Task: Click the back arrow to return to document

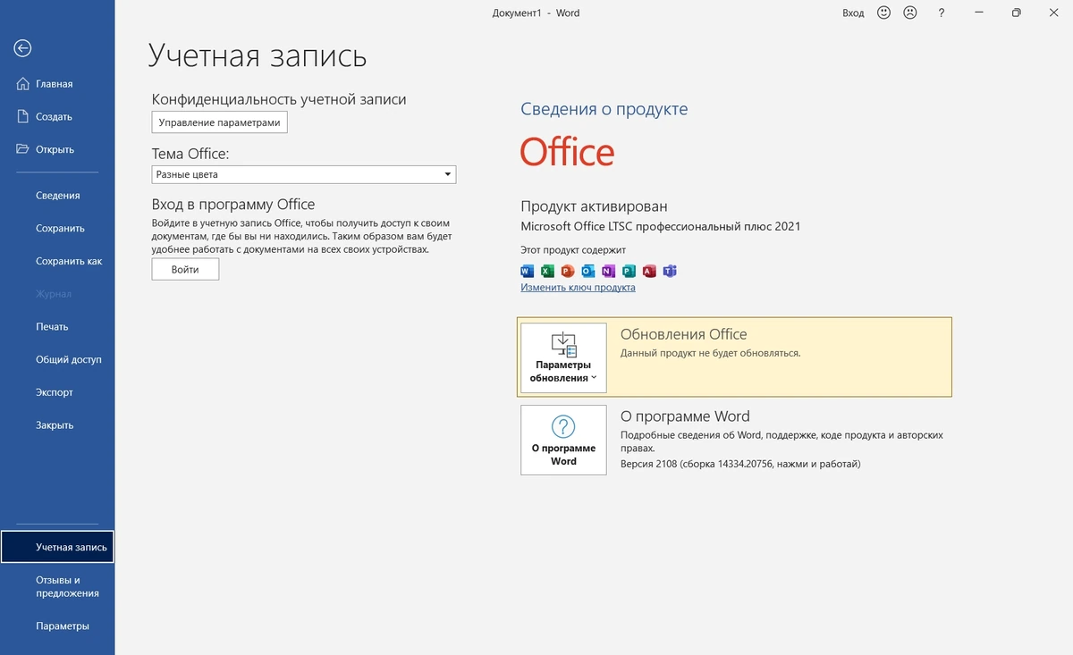Action: (23, 48)
